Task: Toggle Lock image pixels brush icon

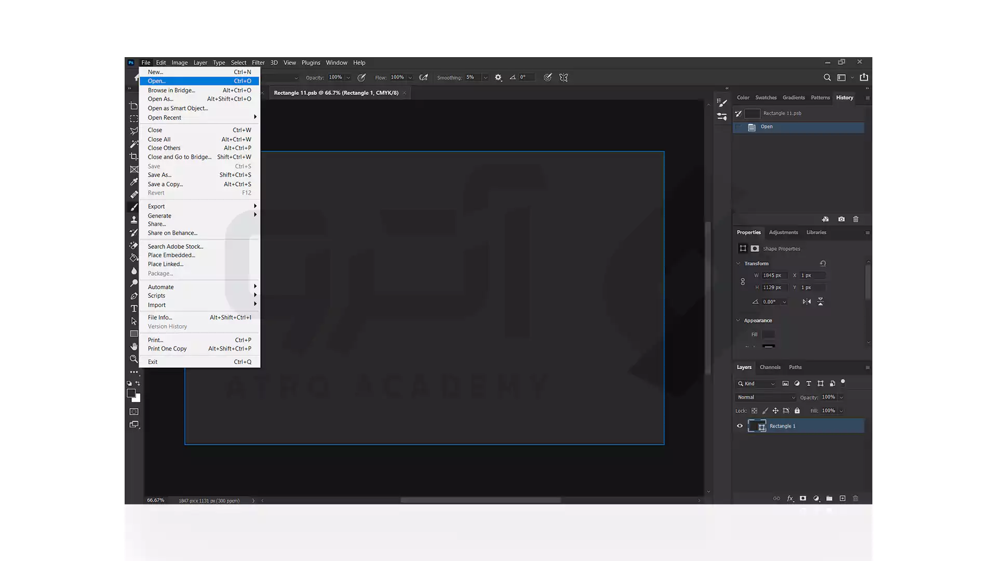Action: 765,411
